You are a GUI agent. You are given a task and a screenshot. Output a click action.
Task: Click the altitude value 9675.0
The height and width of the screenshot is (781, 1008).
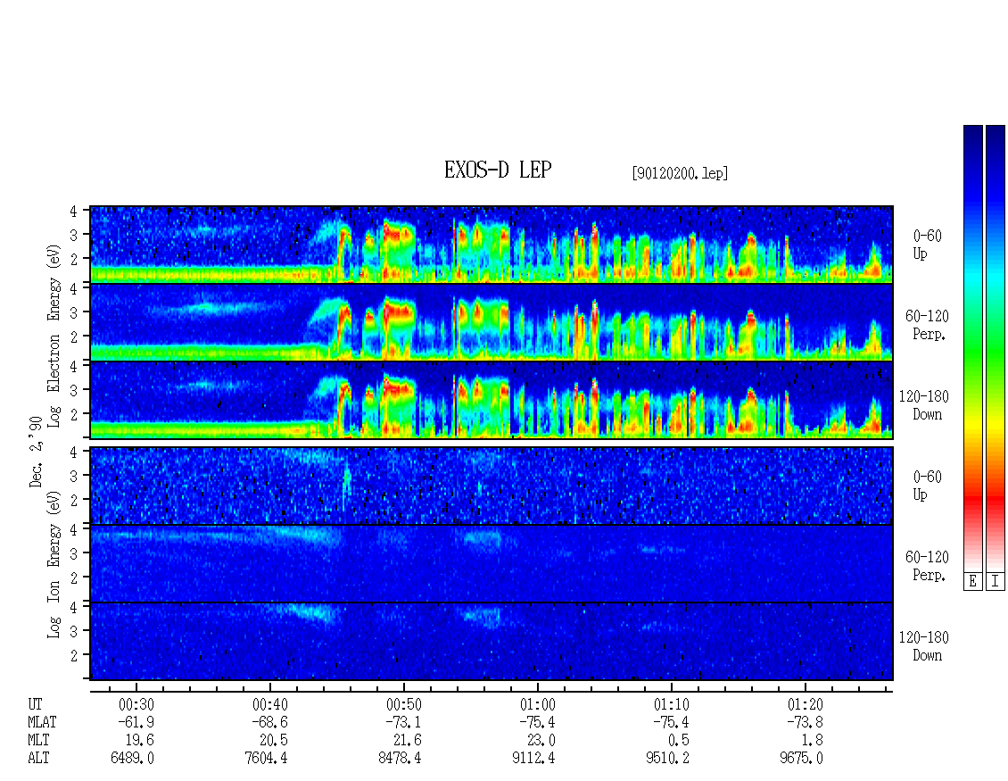801,759
